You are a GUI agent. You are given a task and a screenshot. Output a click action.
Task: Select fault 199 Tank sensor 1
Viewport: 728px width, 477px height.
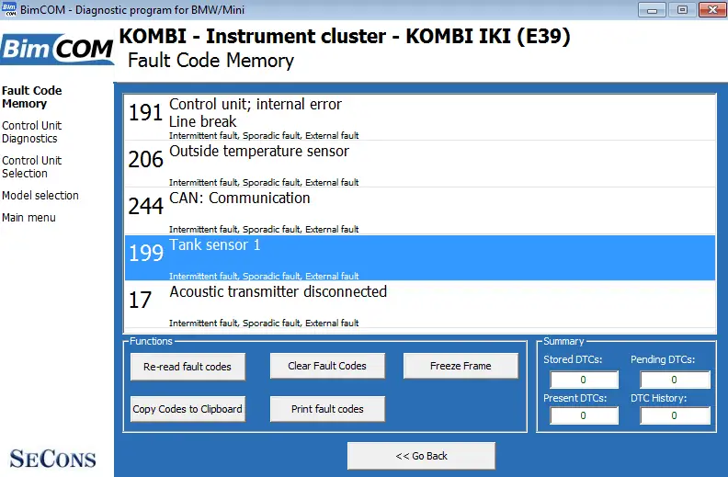pyautogui.click(x=420, y=258)
